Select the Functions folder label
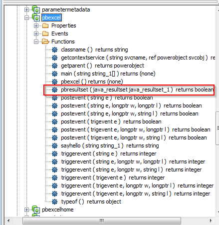Viewport: 219px width, 225px height. [x=63, y=41]
